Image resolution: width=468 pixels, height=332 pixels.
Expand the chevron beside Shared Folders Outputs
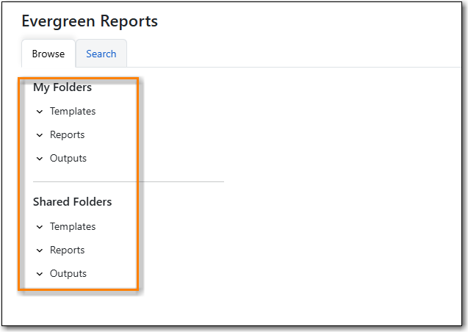tap(40, 274)
